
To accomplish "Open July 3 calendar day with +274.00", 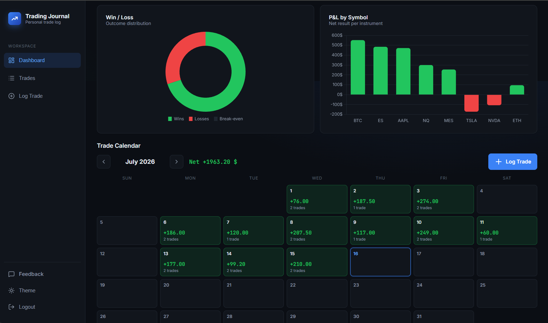I will 444,199.
